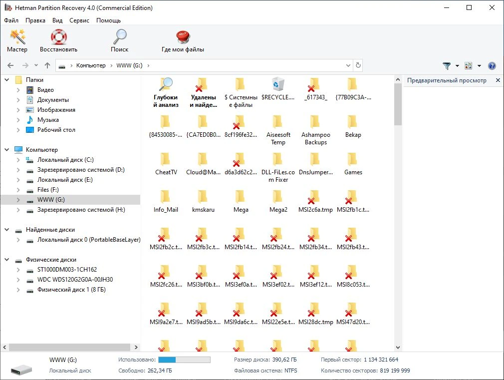Viewport: 504px width, 380px height.
Task: Select the $RECYCLE recycle bin folder
Action: click(x=278, y=89)
